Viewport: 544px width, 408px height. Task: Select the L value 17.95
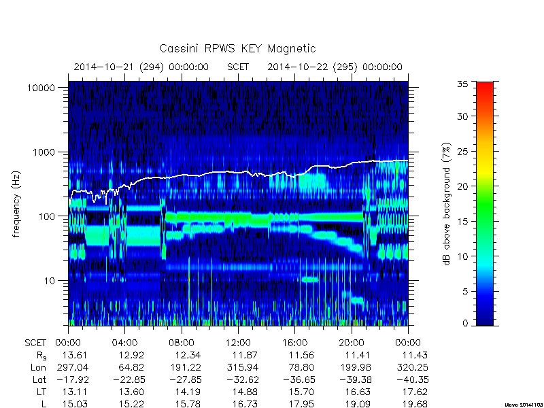coord(301,404)
